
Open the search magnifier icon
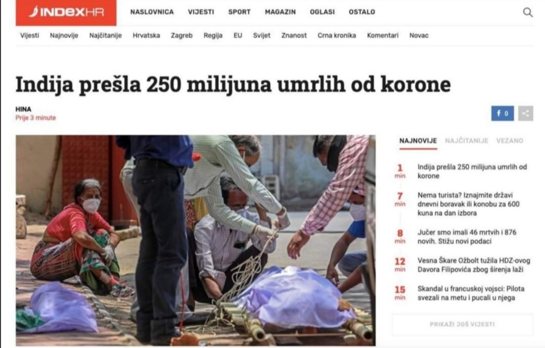(528, 13)
